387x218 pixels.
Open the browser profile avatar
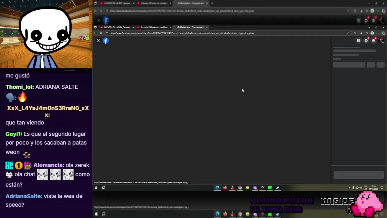pyautogui.click(x=372, y=33)
